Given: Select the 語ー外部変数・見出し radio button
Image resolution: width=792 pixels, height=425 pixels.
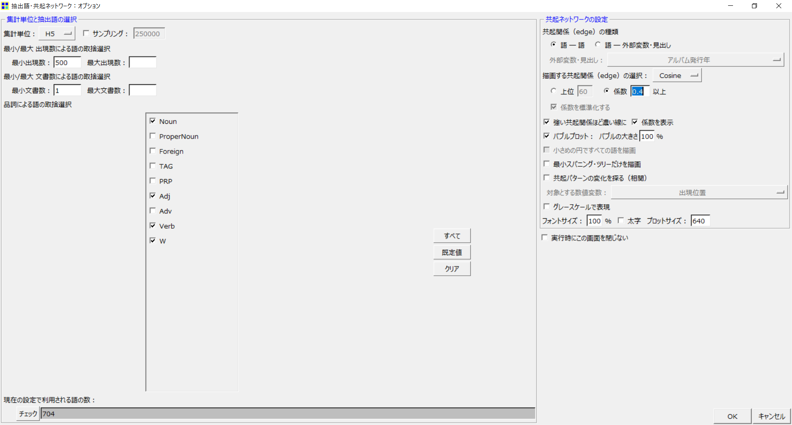Looking at the screenshot, I should click(598, 45).
